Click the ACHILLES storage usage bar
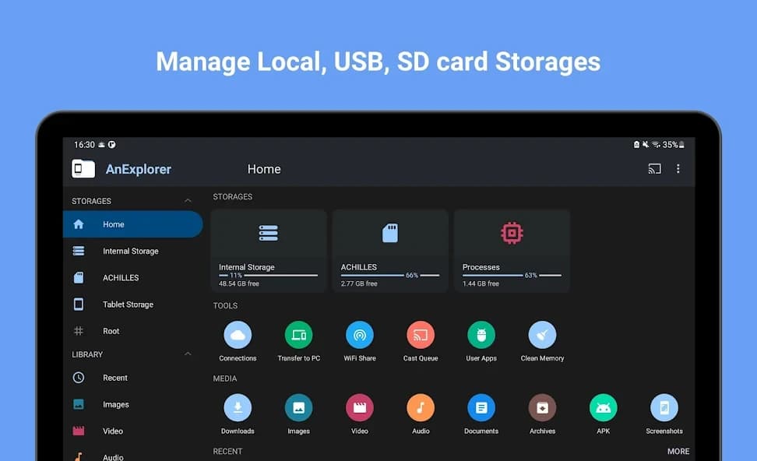 click(x=389, y=275)
